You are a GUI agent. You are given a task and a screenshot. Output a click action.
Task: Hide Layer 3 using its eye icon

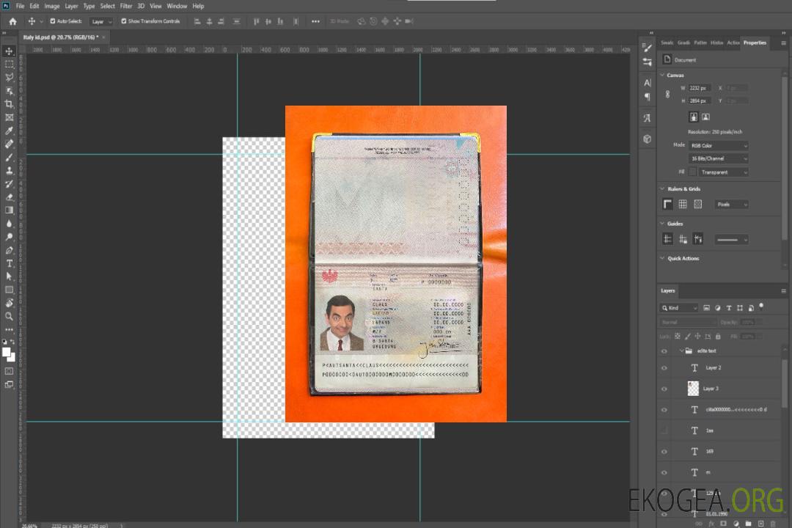point(664,389)
